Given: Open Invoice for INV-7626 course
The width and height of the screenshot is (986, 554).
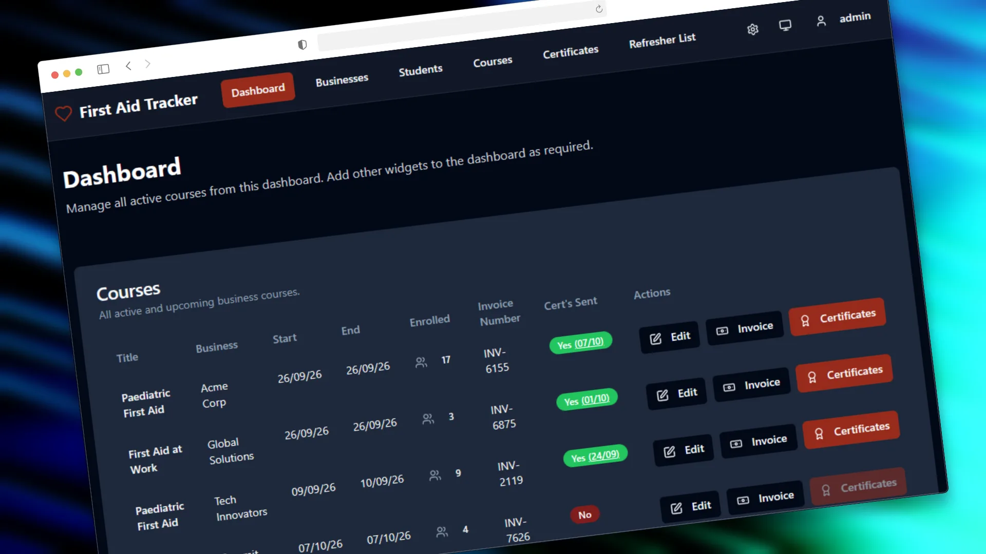Looking at the screenshot, I should (766, 498).
